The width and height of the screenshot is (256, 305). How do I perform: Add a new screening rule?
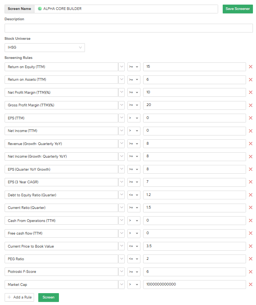pyautogui.click(x=20, y=297)
